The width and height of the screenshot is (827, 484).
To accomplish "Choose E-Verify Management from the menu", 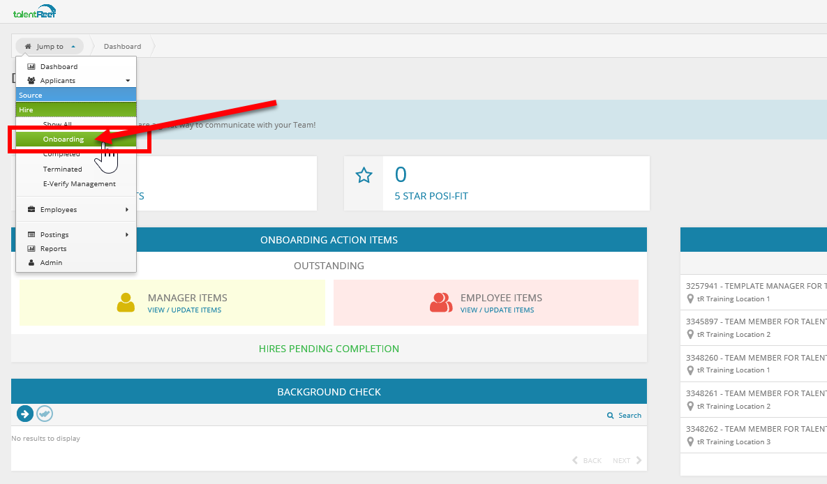I will (79, 184).
